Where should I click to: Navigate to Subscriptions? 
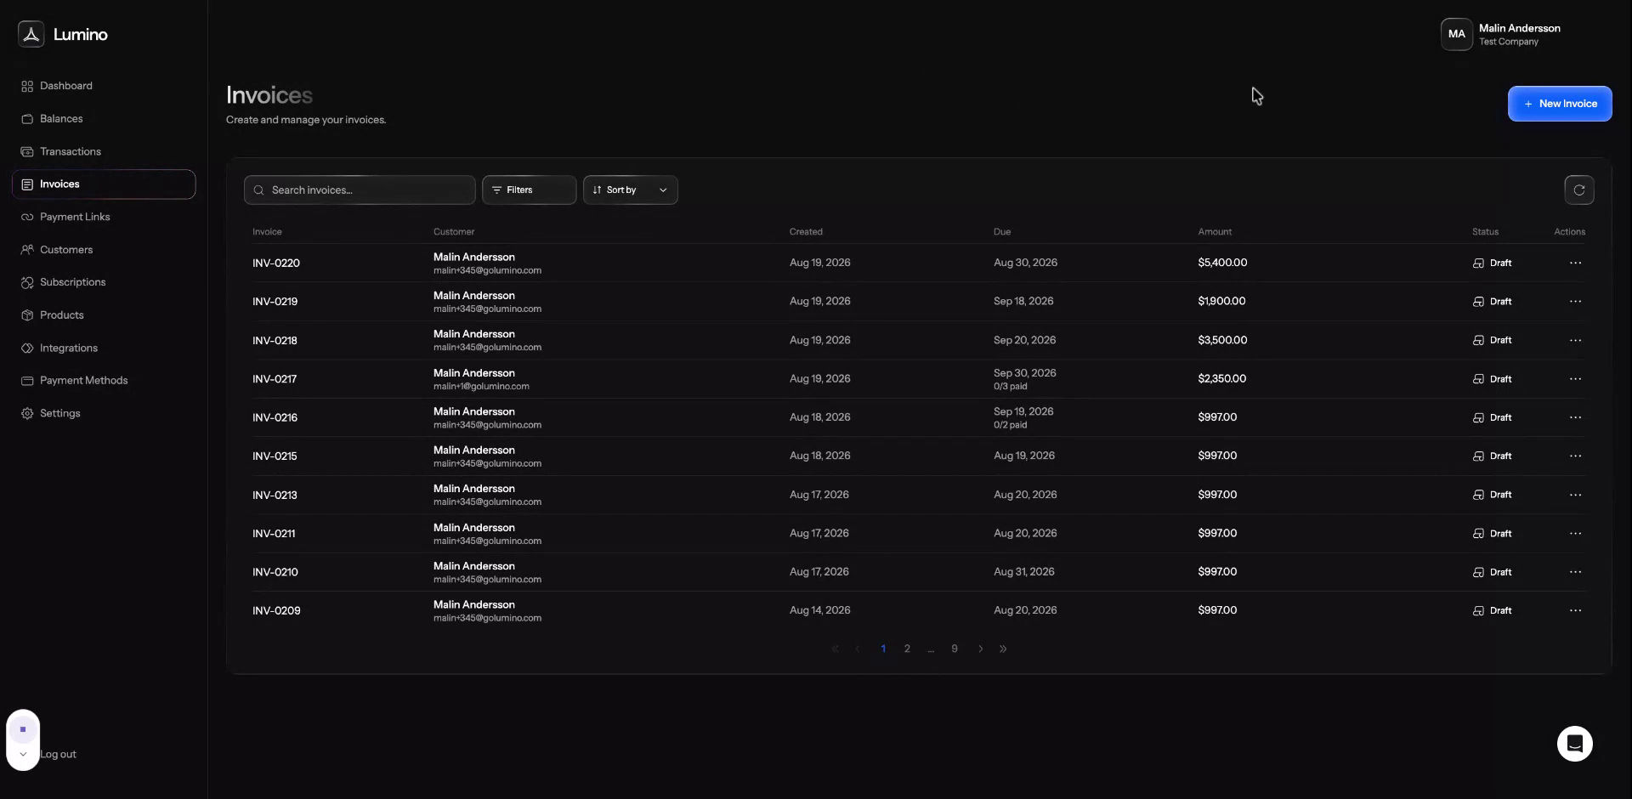[72, 282]
